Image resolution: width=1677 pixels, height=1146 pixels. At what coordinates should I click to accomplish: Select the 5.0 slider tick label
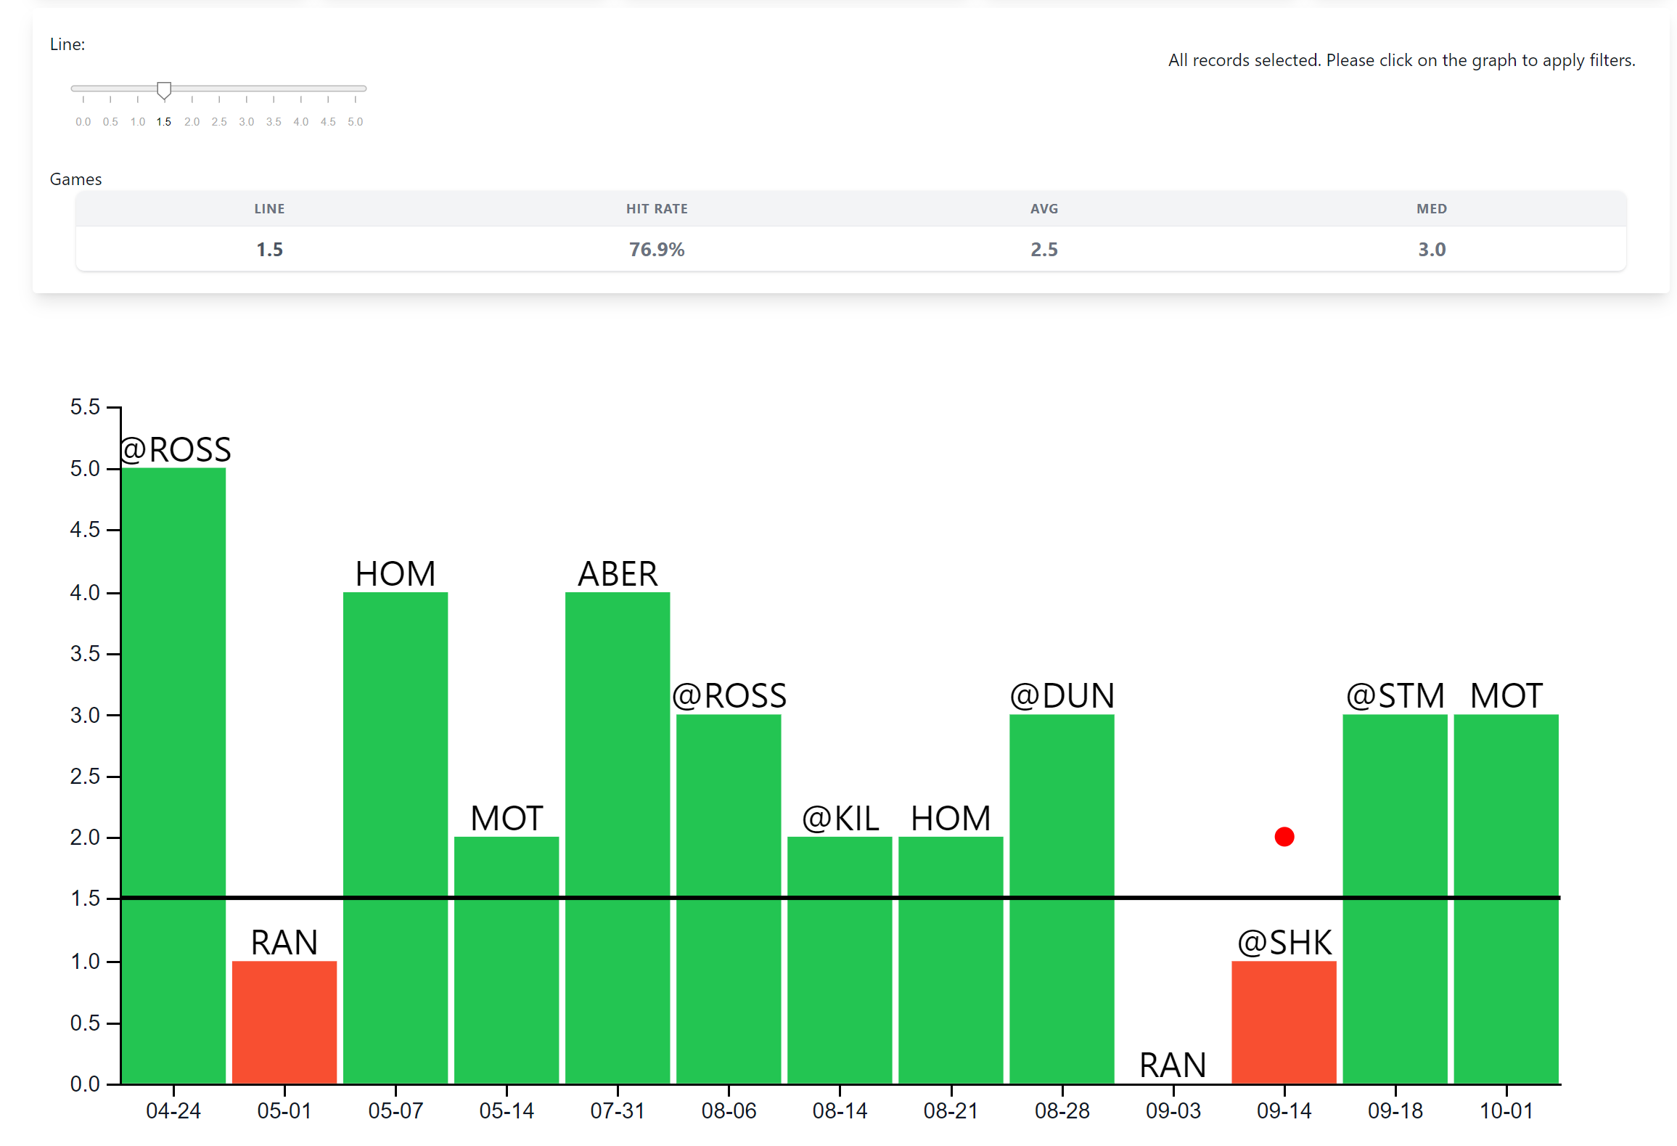click(355, 122)
